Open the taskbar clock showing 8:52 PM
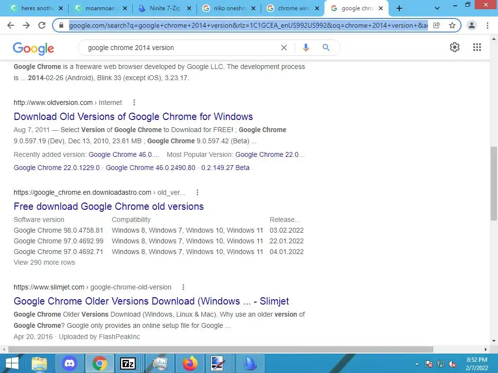The width and height of the screenshot is (498, 373). pos(477,364)
